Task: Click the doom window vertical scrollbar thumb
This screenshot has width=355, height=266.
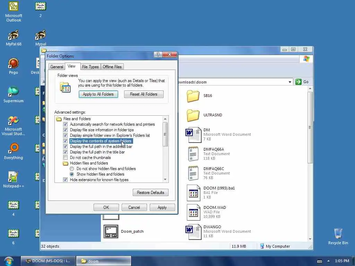Action: [310, 127]
